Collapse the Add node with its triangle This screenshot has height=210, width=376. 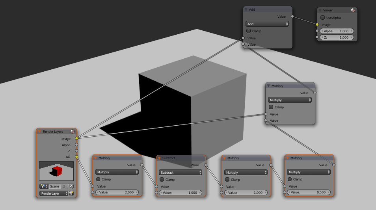point(246,9)
